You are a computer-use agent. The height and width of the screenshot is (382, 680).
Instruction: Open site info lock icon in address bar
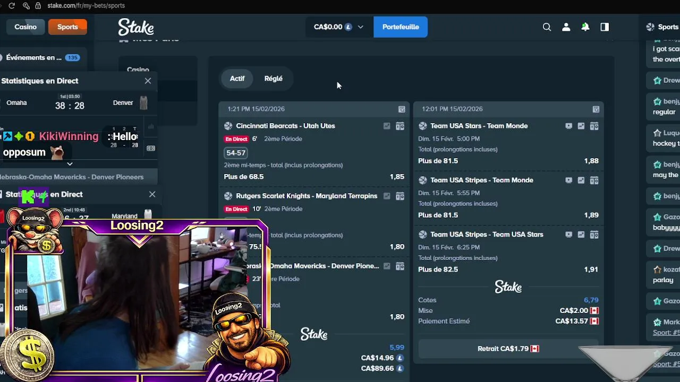pos(38,5)
